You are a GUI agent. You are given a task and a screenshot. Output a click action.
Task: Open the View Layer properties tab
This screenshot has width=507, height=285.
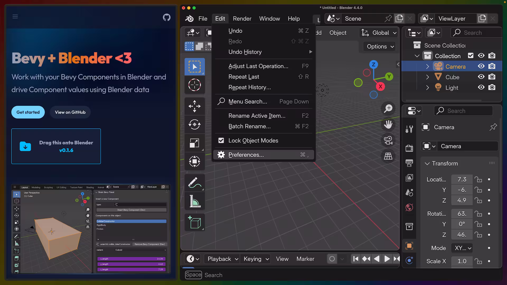(409, 178)
